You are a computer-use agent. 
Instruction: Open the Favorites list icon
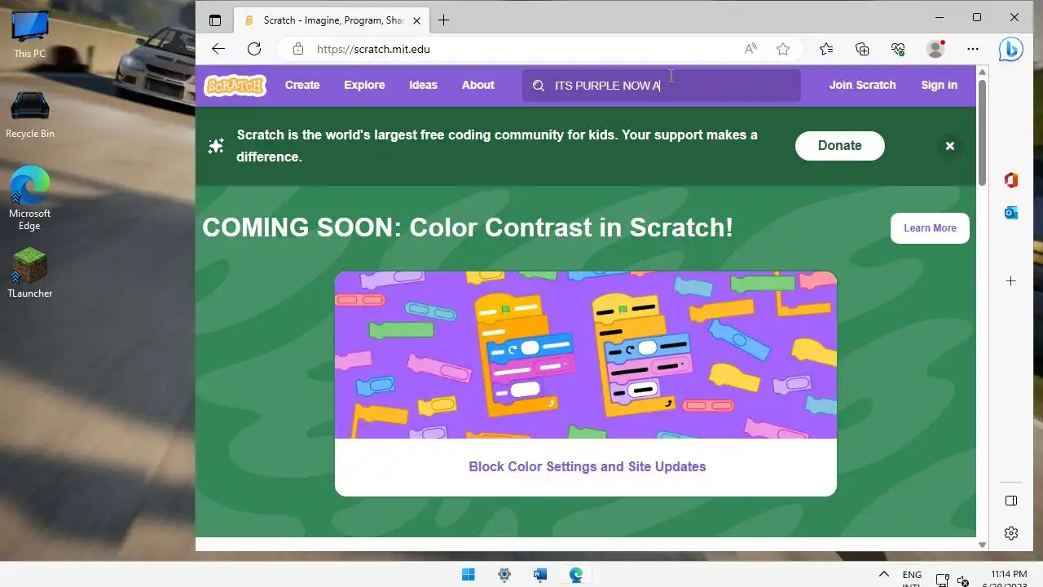coord(826,49)
